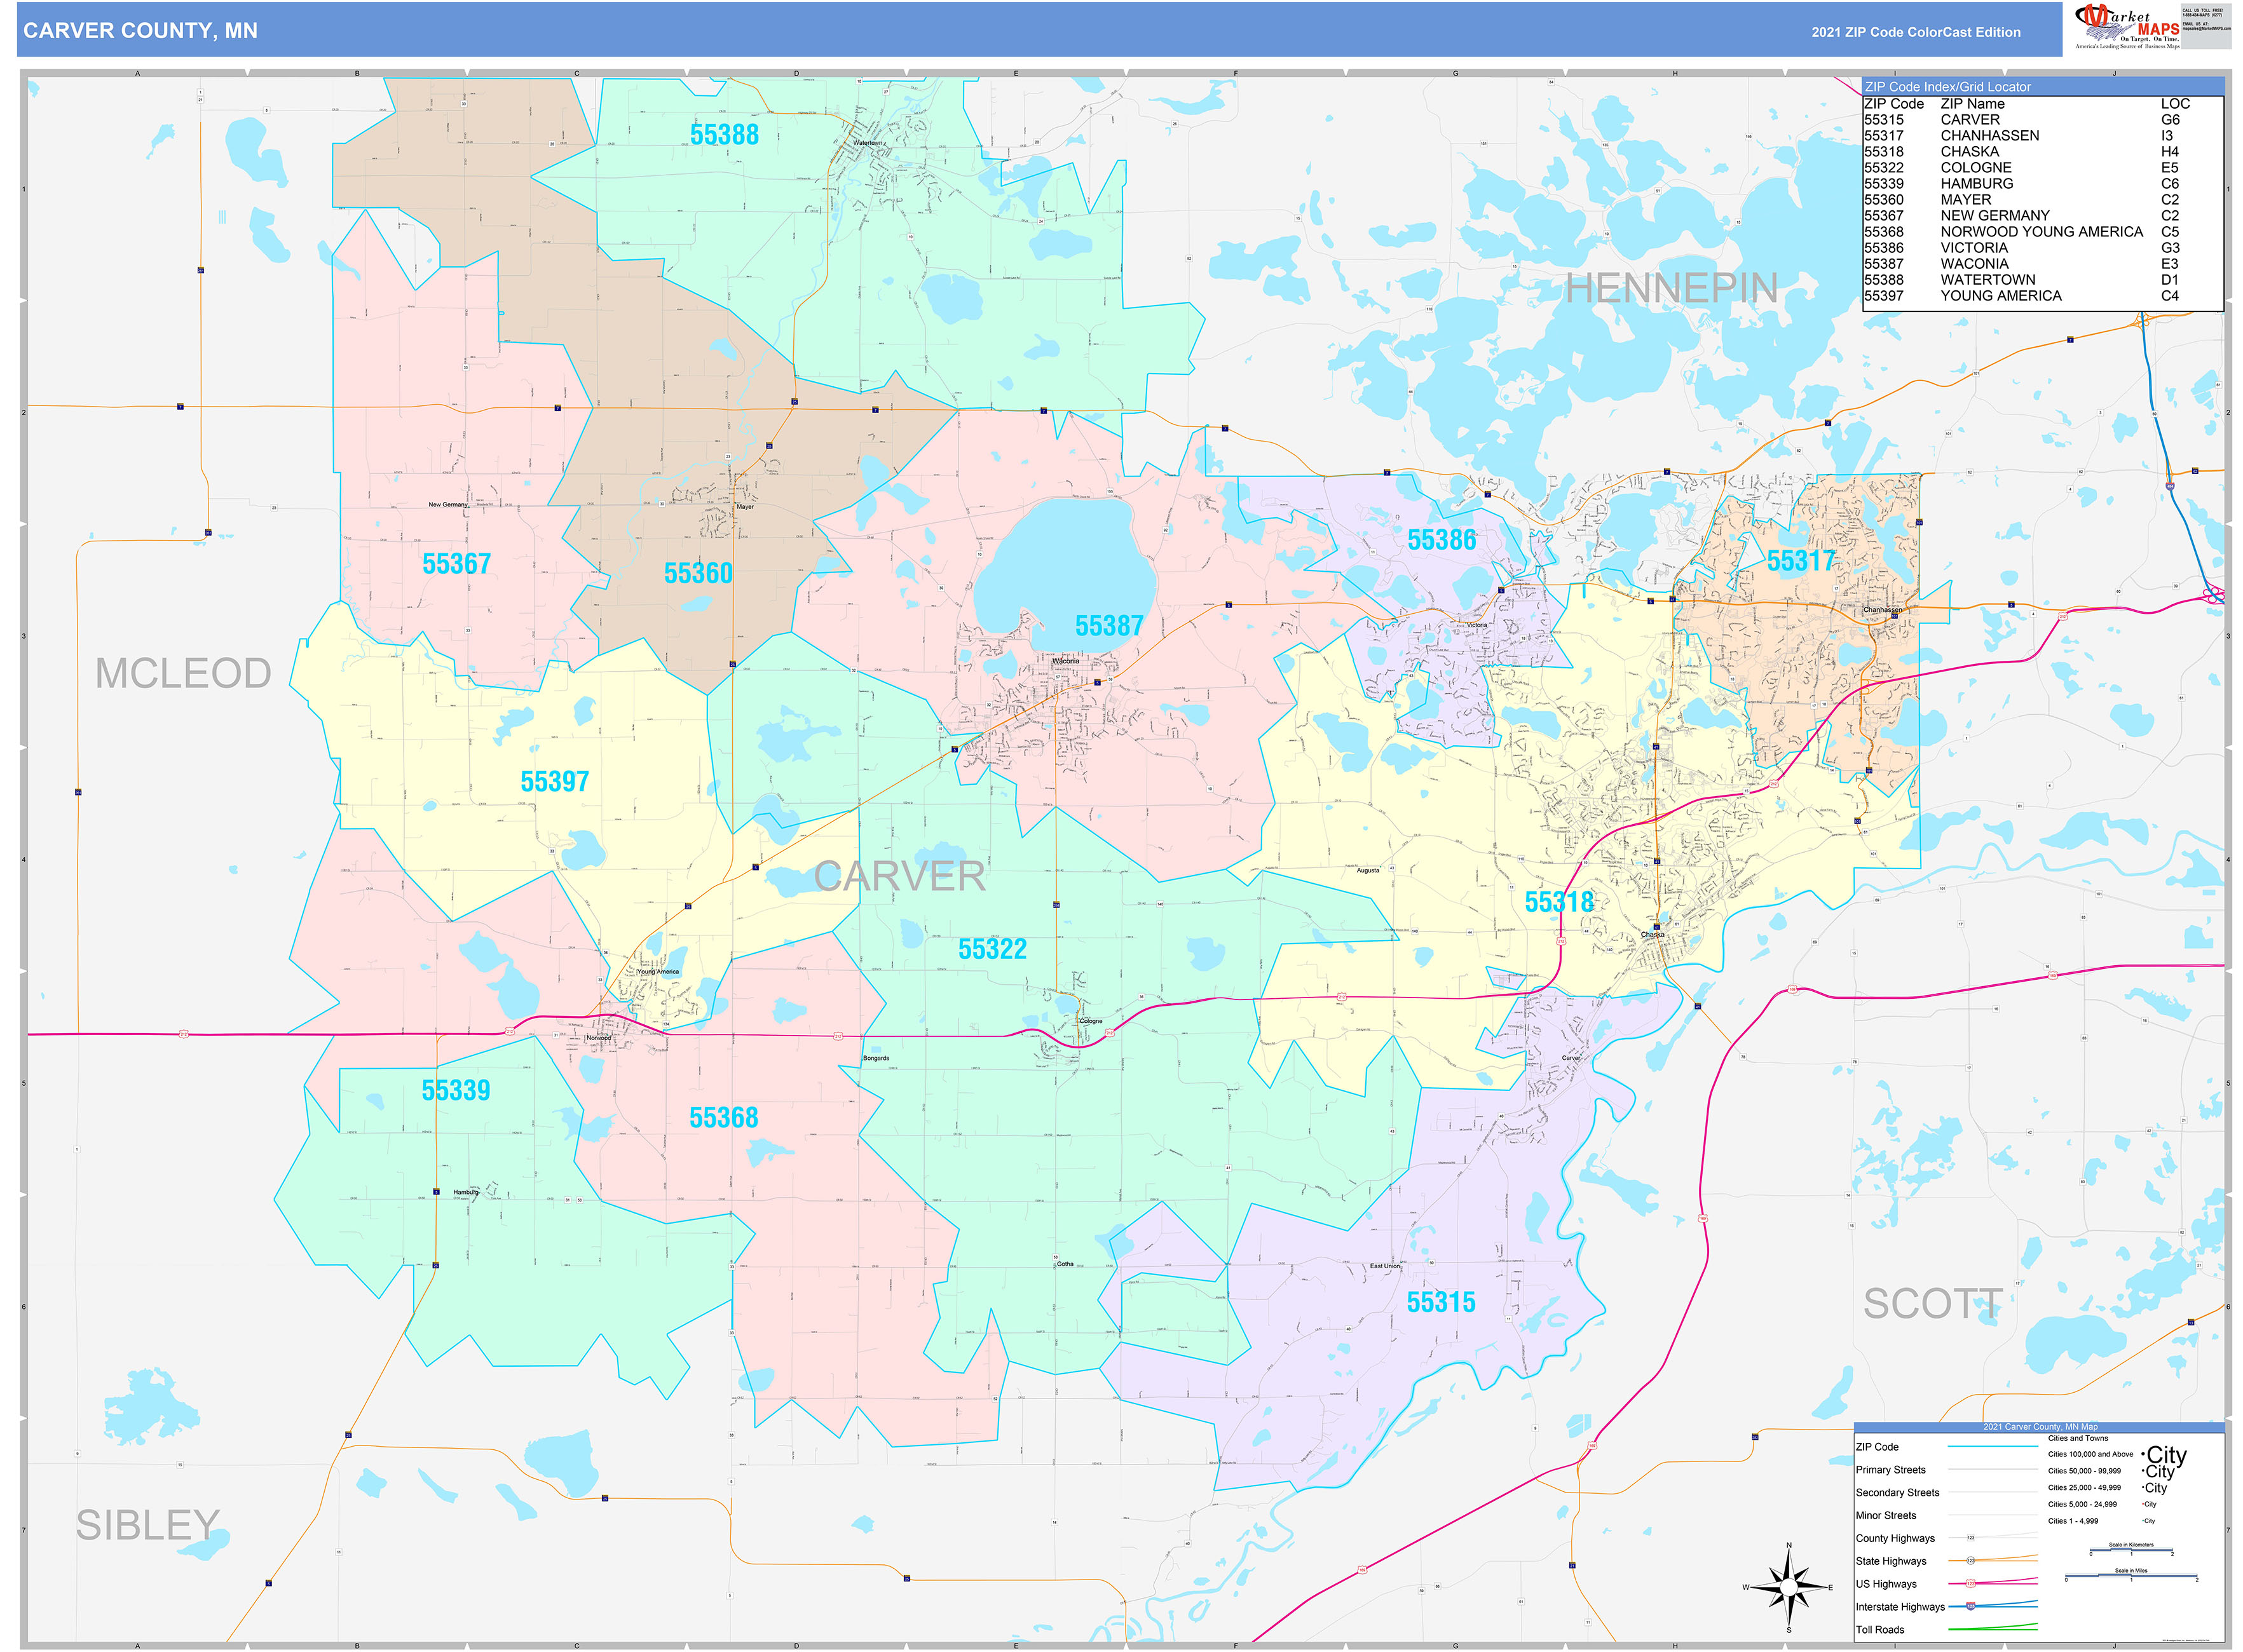Click the Primary Streets legend entry

coord(1946,1470)
